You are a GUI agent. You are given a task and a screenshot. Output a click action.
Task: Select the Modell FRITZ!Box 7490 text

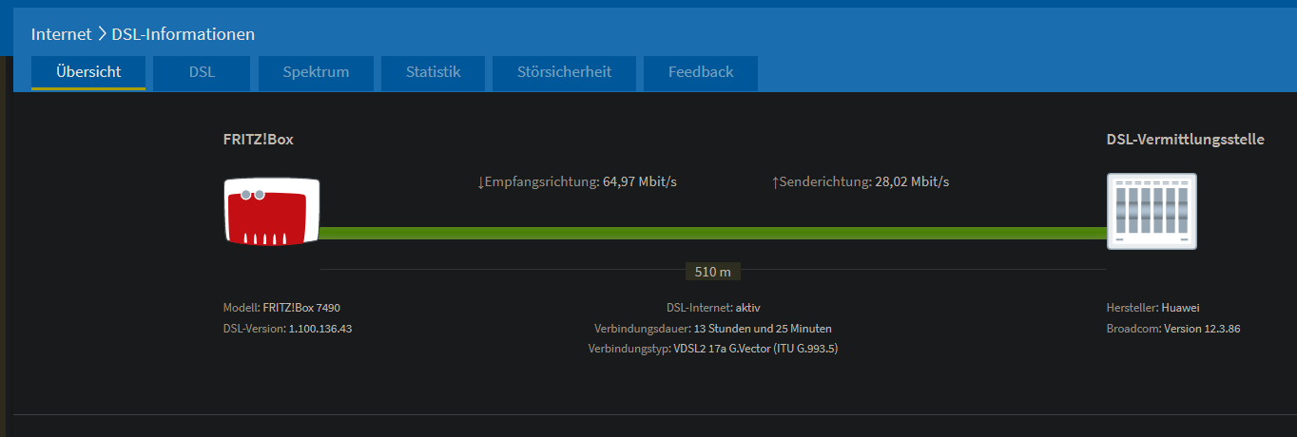click(x=281, y=308)
